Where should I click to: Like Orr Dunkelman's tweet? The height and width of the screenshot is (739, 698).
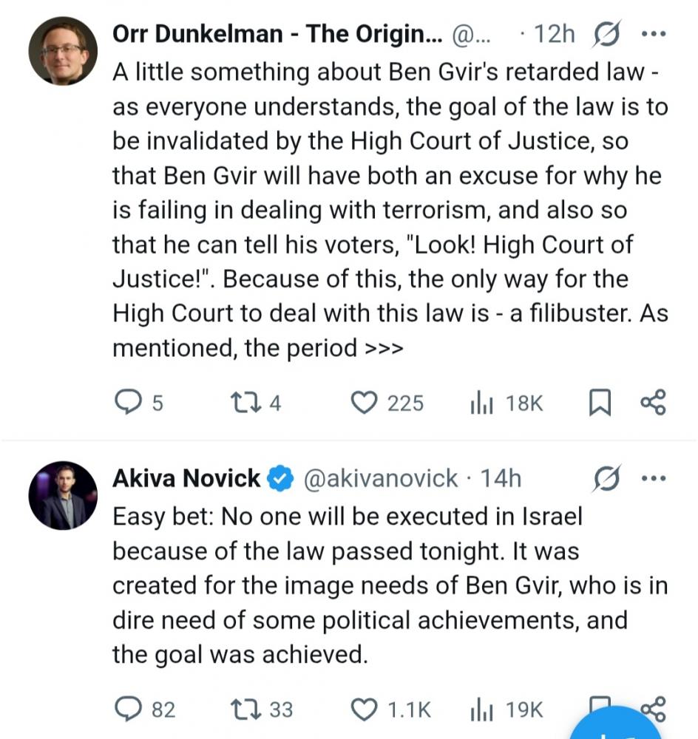point(364,403)
